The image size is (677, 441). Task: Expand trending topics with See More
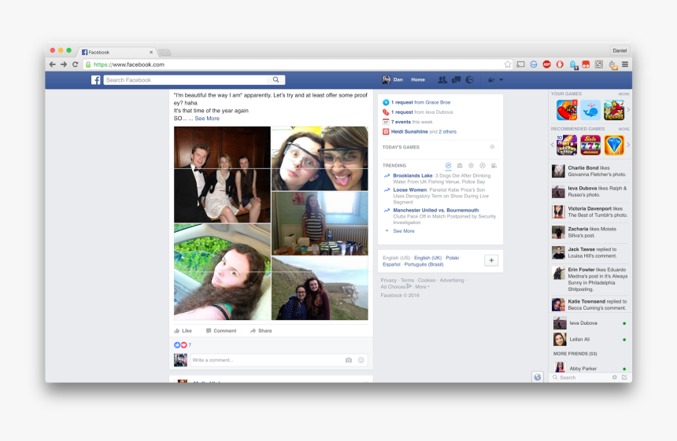tap(403, 231)
